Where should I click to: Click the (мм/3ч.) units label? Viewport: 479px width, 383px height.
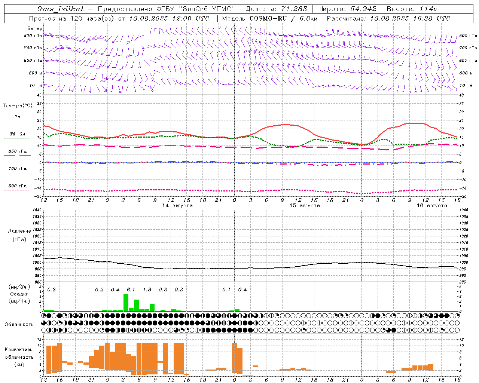point(19,287)
